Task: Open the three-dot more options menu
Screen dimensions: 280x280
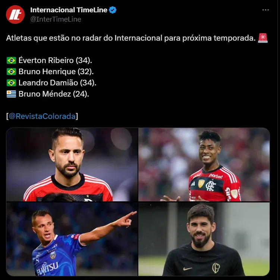Action: pyautogui.click(x=265, y=10)
